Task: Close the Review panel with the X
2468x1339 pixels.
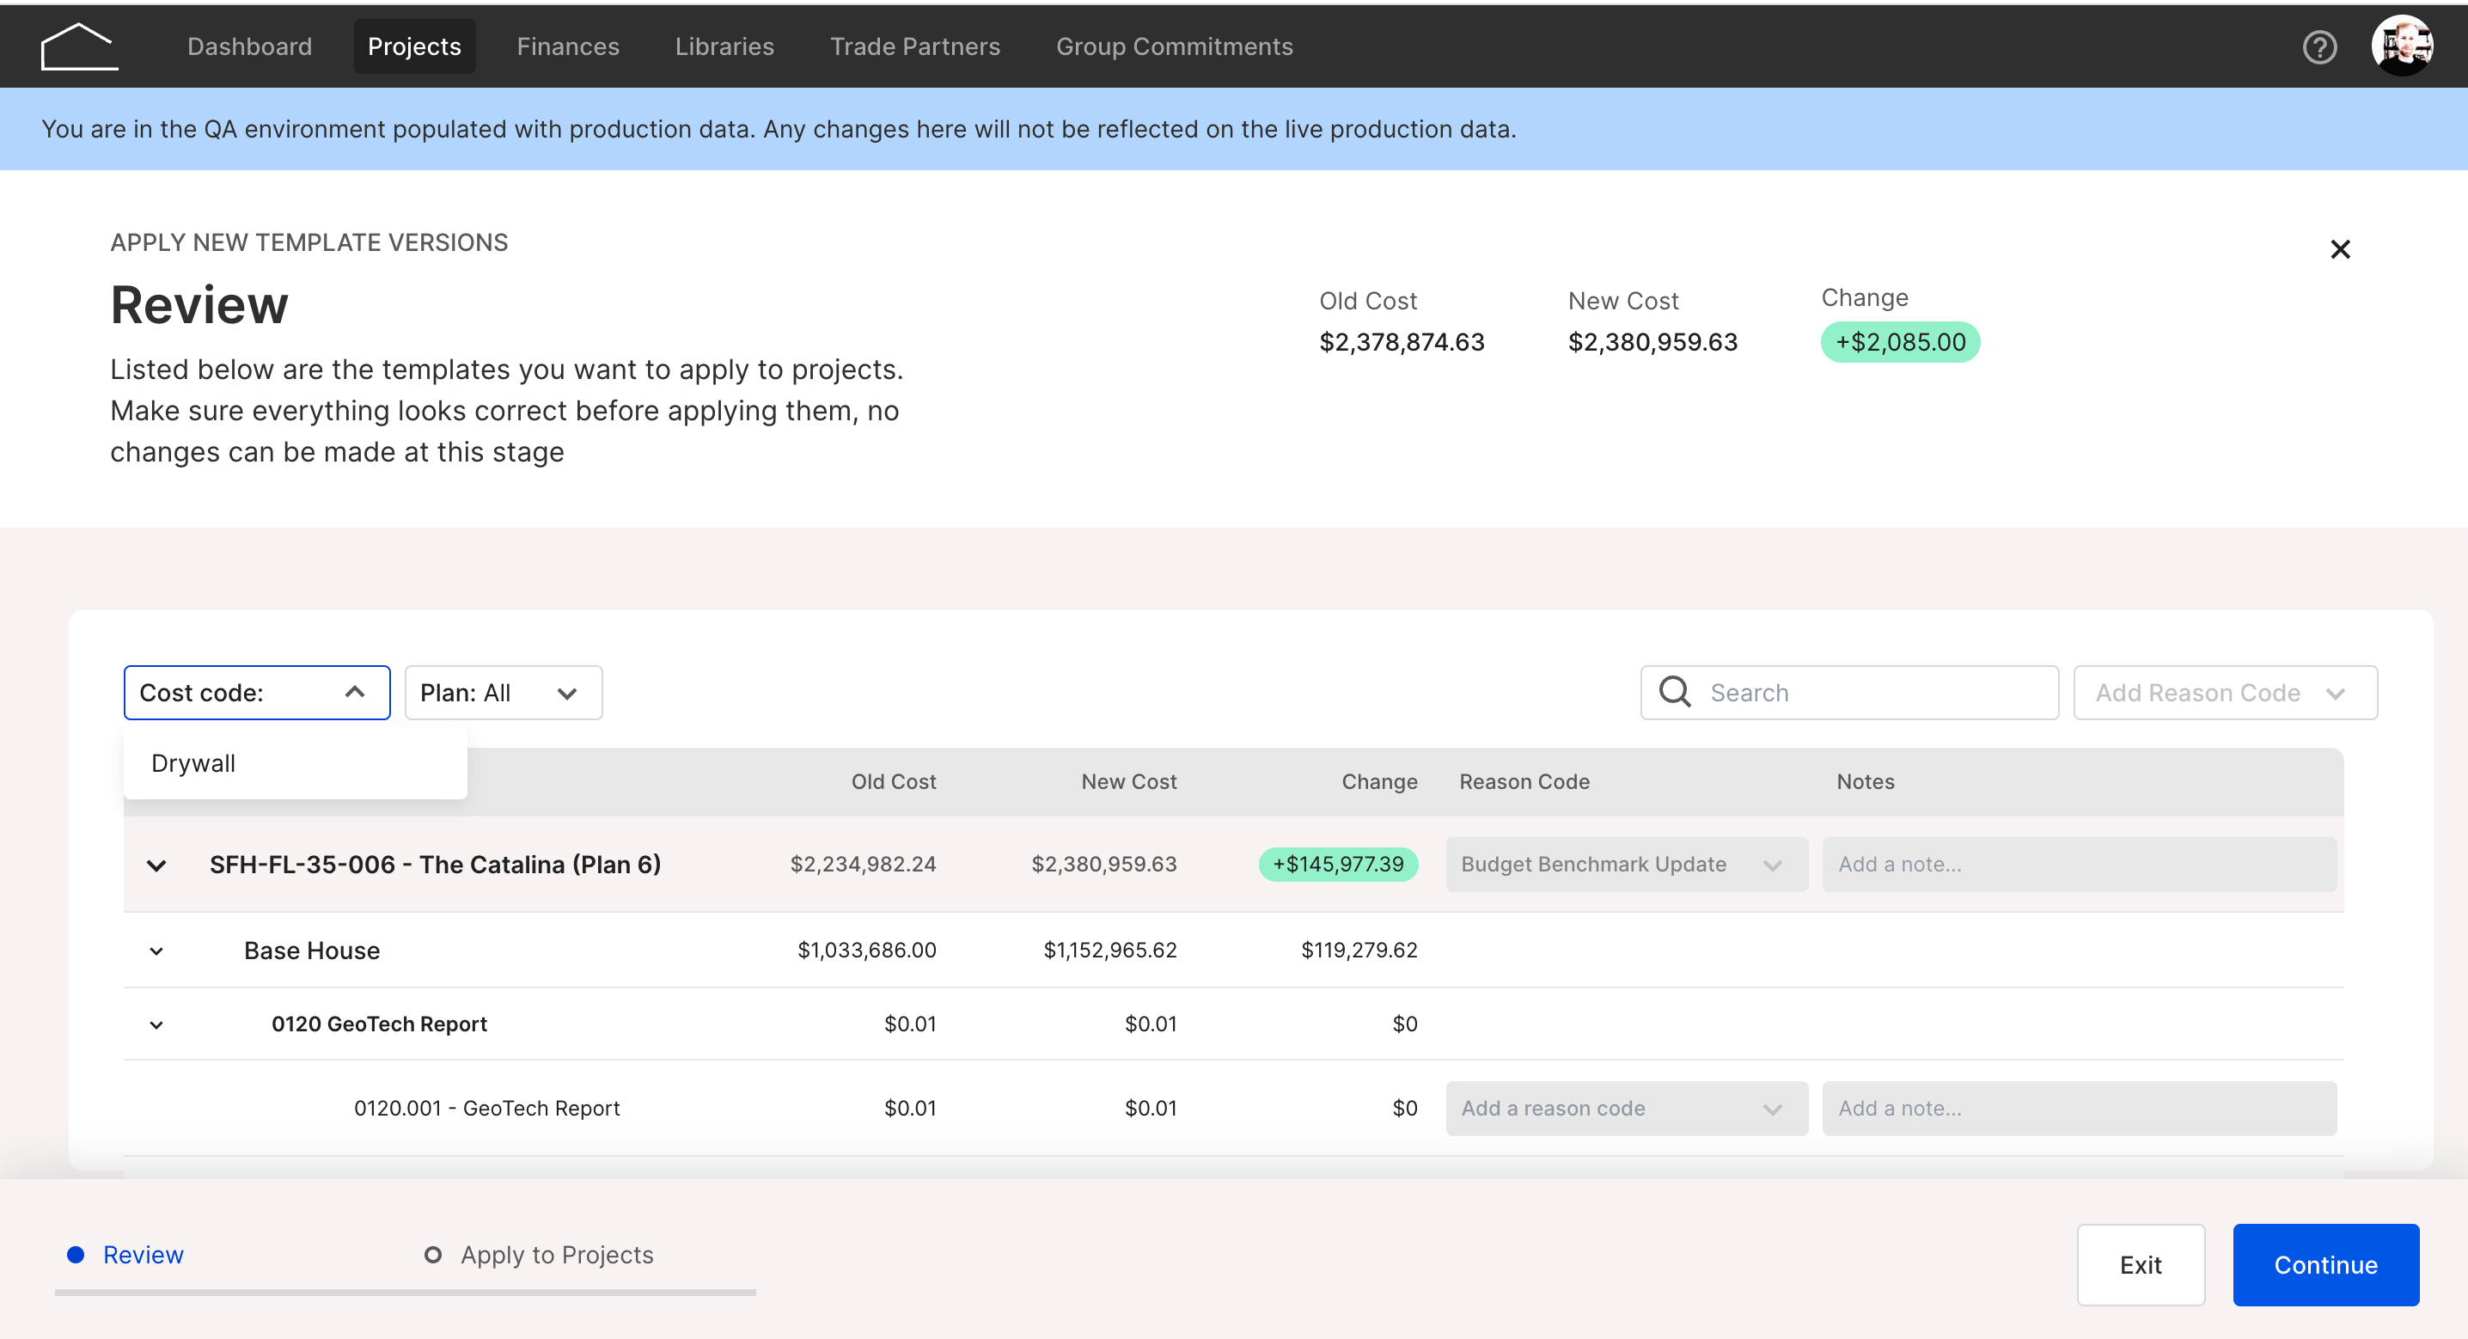Action: tap(2340, 249)
